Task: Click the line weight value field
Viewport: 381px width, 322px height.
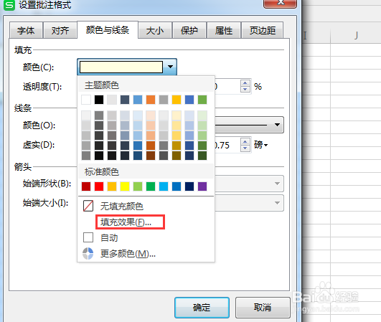Action: tap(227, 145)
